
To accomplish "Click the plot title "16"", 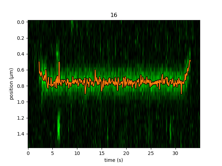I will coord(114,15).
